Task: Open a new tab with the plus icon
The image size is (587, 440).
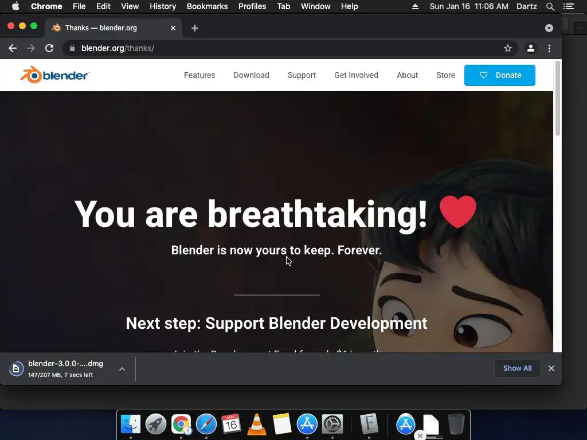Action: coord(195,28)
